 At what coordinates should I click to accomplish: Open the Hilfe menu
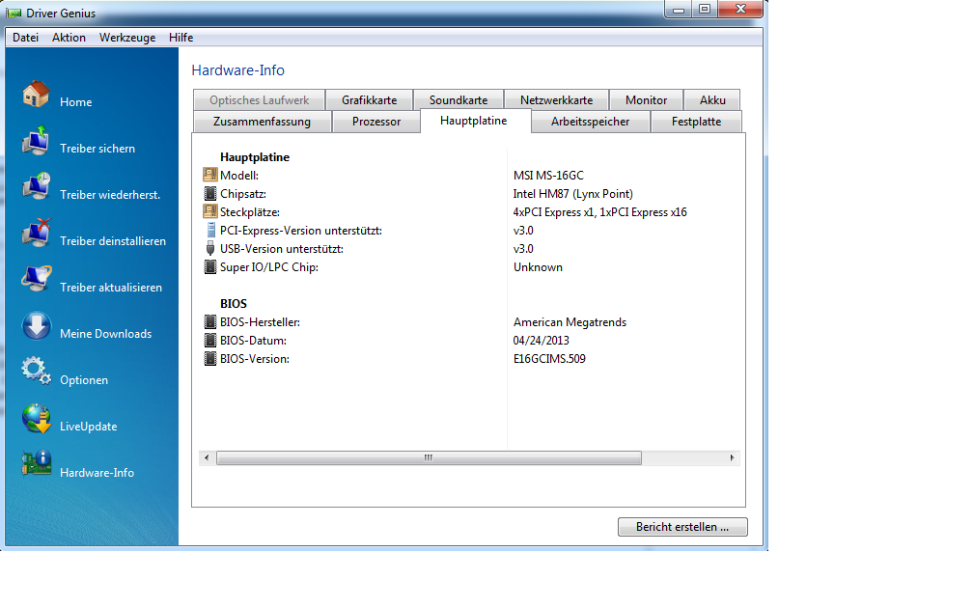click(x=181, y=38)
